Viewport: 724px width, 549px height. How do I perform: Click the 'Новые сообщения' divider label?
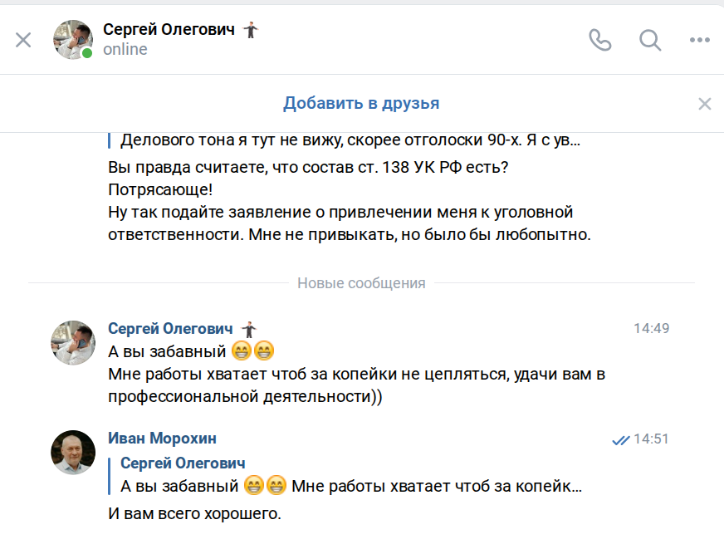[361, 283]
